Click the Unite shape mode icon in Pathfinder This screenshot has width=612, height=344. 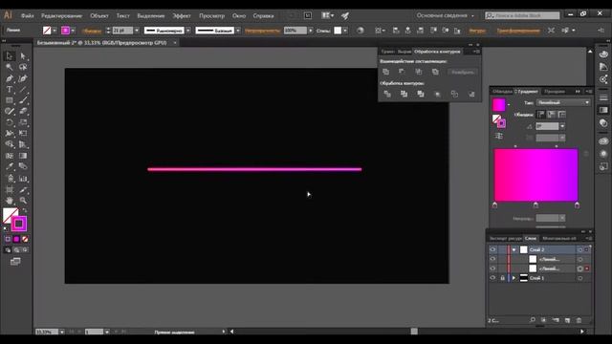[386, 72]
